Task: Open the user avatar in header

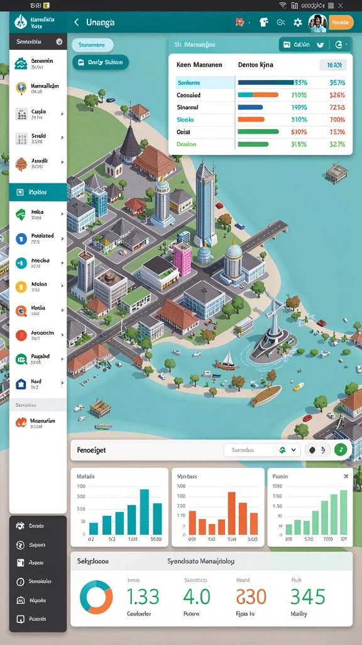Action: pos(317,22)
